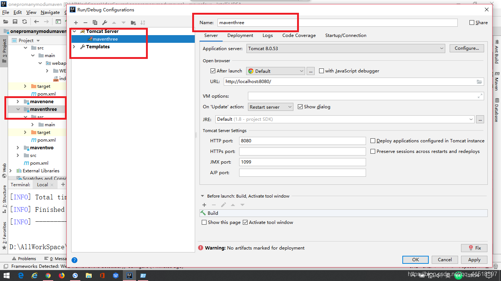The height and width of the screenshot is (281, 501).
Task: Open the Edit menu in IDEA
Action: (x=18, y=12)
